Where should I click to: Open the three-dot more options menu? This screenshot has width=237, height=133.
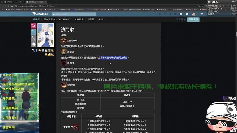pos(202,19)
